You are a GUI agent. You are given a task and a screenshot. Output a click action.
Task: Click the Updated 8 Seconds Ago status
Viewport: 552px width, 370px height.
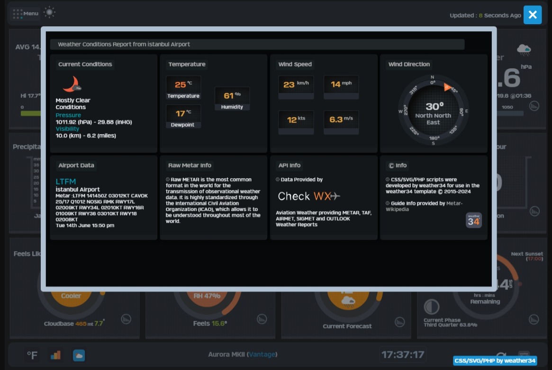click(485, 16)
